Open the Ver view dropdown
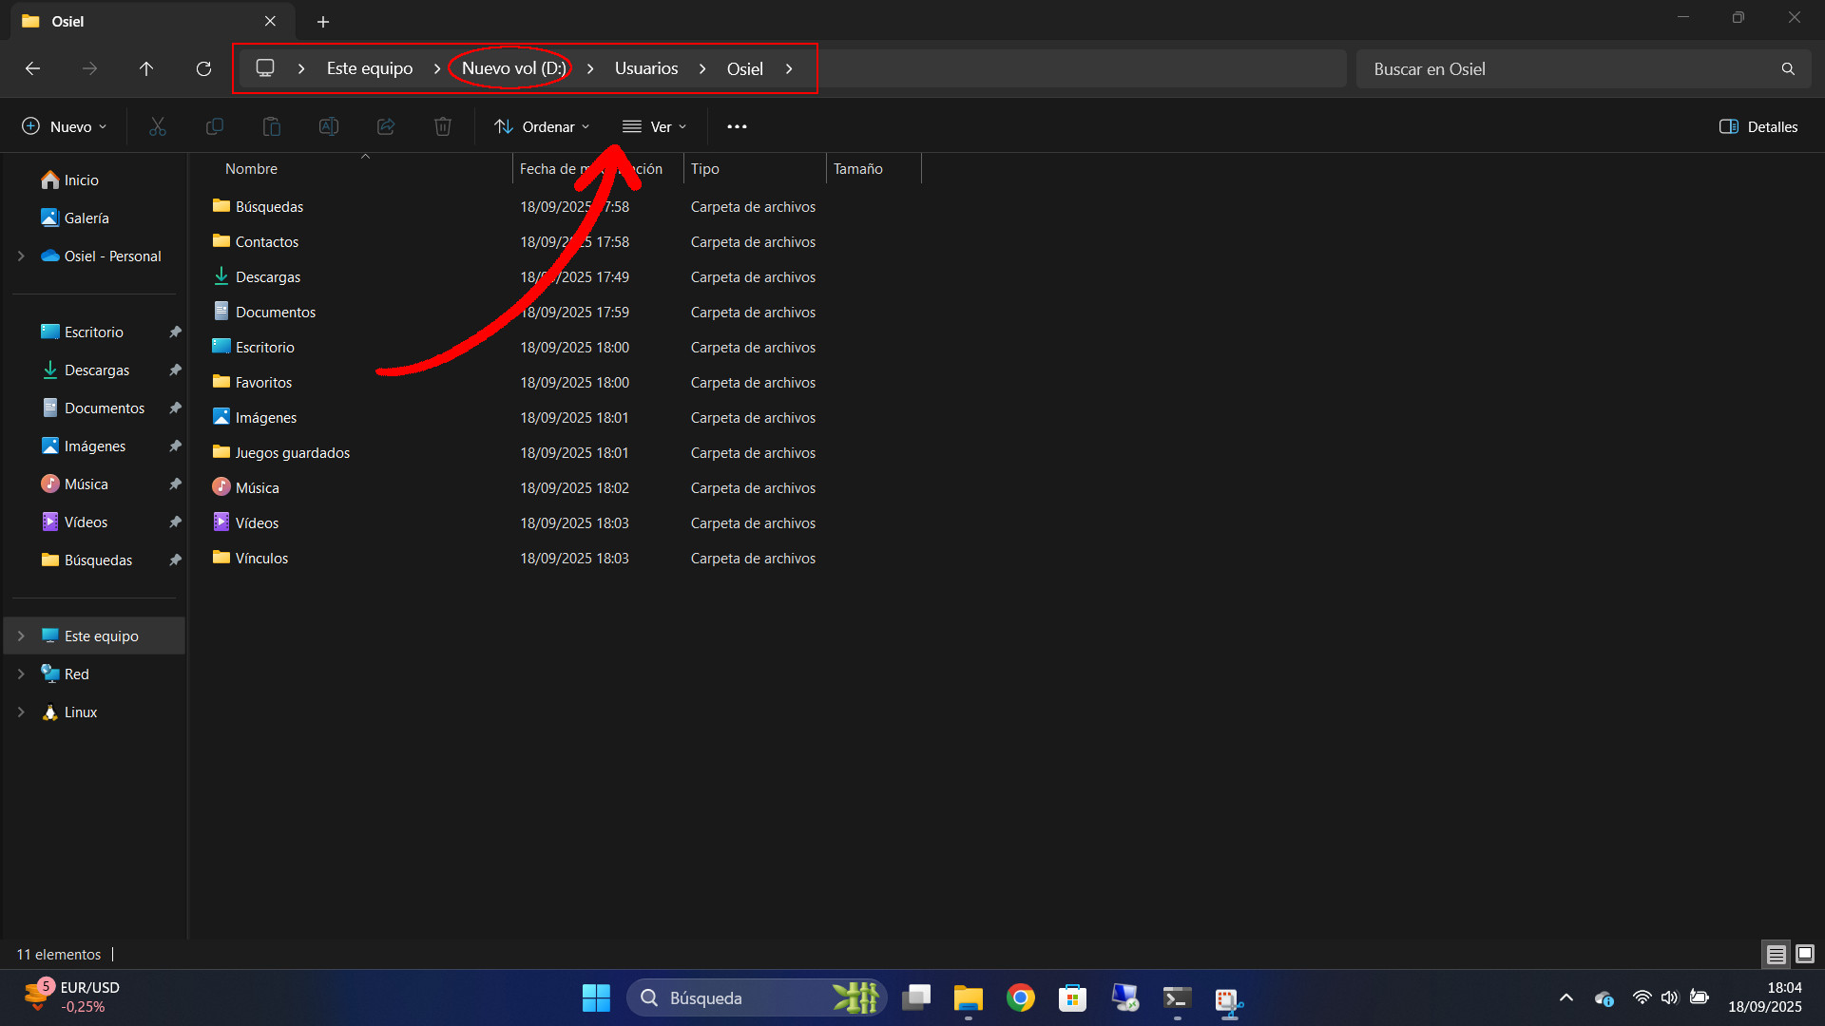This screenshot has width=1825, height=1026. (655, 126)
